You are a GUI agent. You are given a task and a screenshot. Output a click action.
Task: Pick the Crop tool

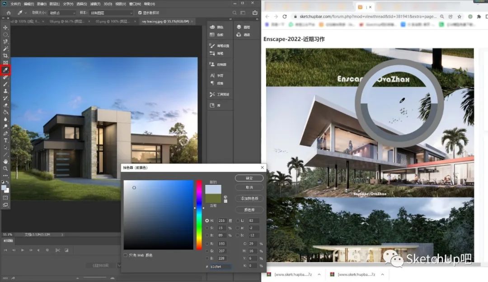[5, 56]
